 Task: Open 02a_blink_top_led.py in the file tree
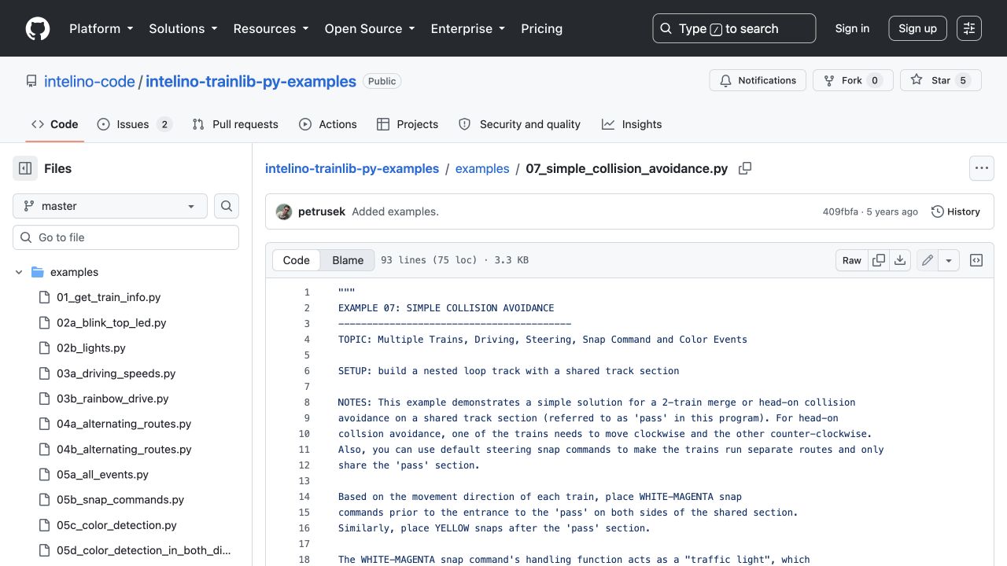coord(112,322)
